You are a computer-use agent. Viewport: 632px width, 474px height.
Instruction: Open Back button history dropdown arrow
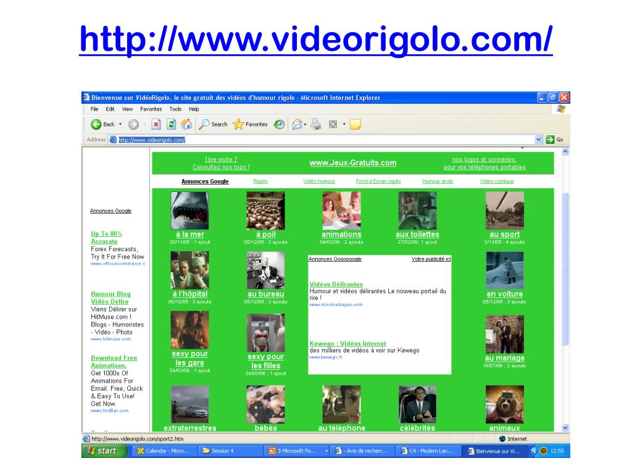pos(120,124)
